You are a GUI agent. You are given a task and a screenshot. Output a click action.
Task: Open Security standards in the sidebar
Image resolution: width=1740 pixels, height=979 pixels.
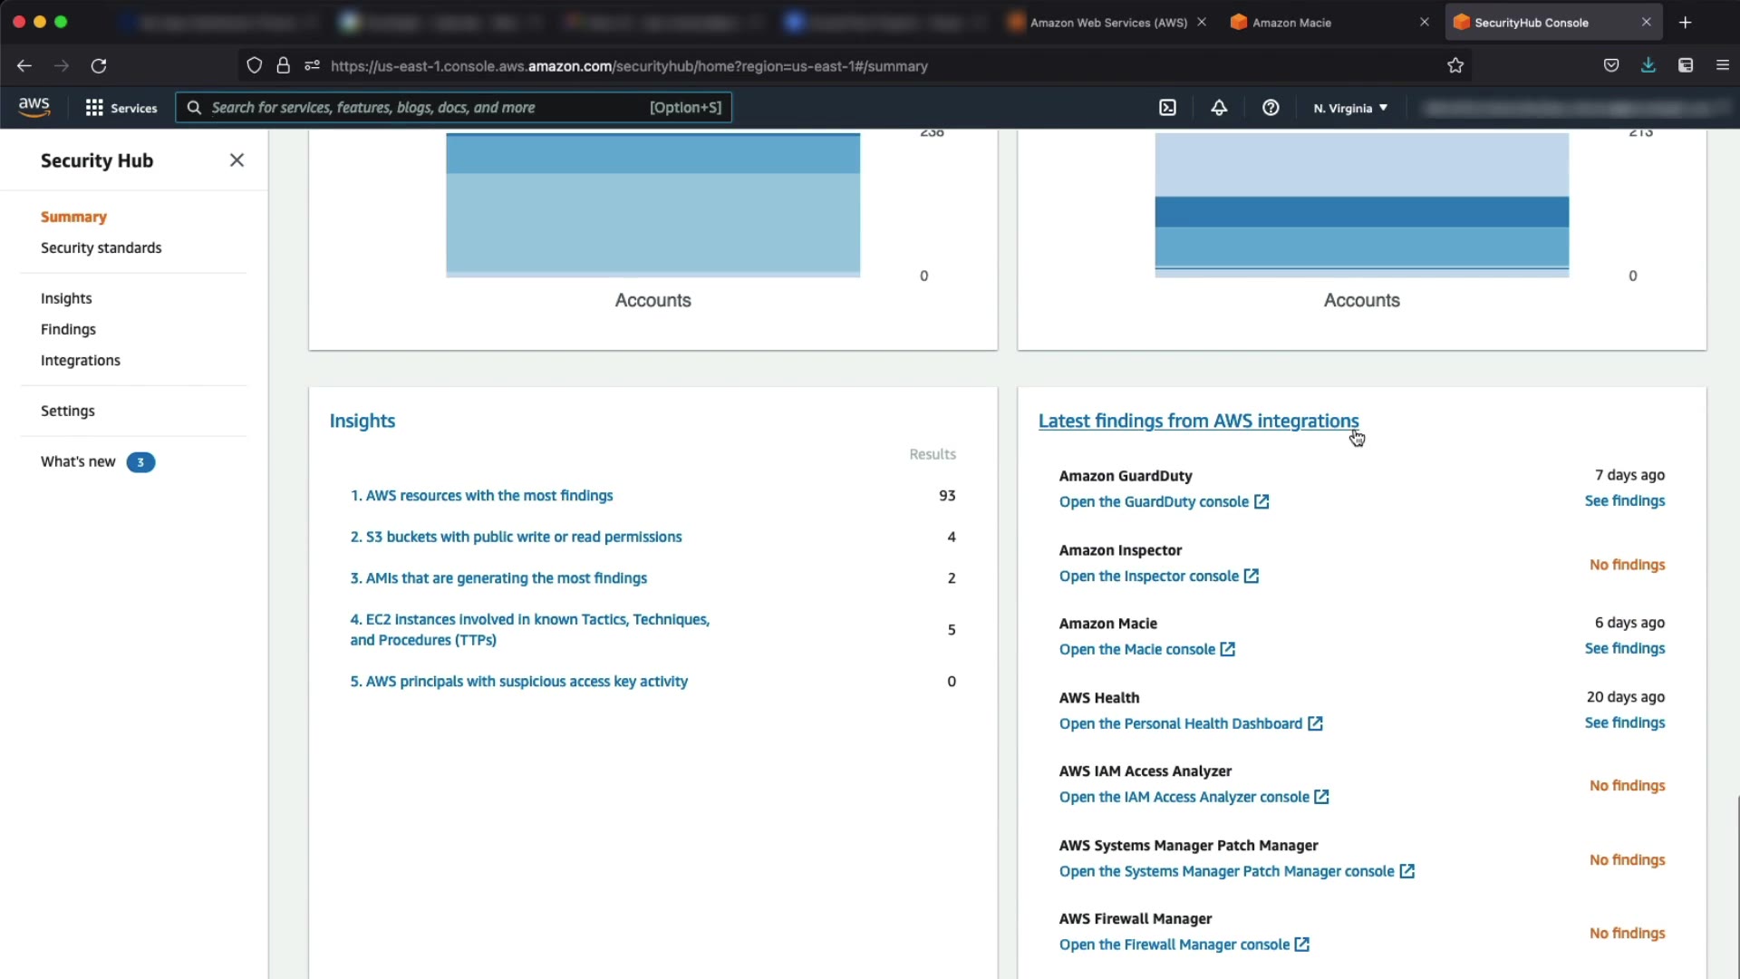pyautogui.click(x=101, y=247)
